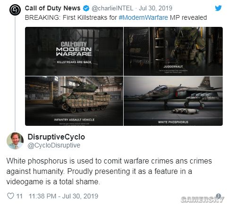This screenshot has width=227, height=205.
Task: View the Killstreaks Are Back image
Action: (x=74, y=51)
